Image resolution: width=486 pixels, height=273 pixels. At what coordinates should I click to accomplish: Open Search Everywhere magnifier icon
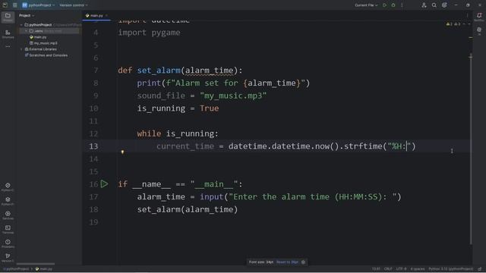point(434,5)
